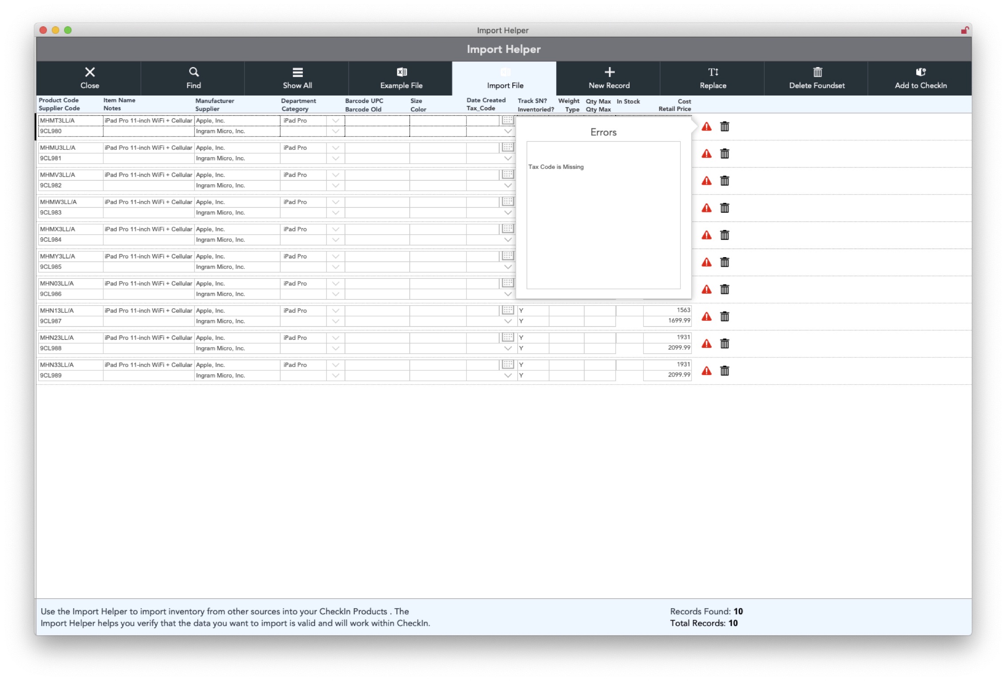Image resolution: width=1006 pixels, height=681 pixels.
Task: Click the Show All list icon
Action: click(x=297, y=72)
